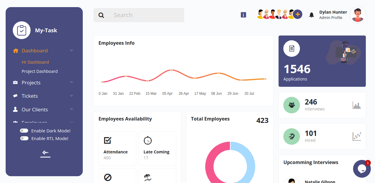Screen dimensions: 375x183
Task: Click the sidebar collapse arrow icon
Action: (x=45, y=153)
